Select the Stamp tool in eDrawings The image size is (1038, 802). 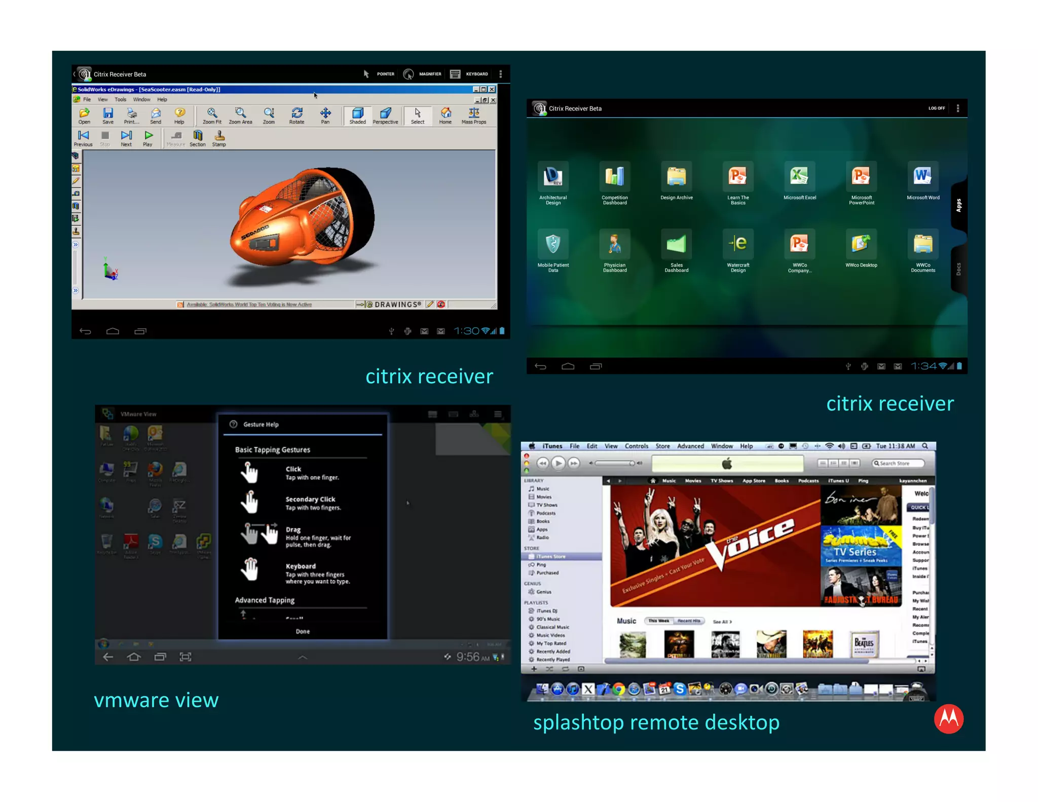coord(219,138)
